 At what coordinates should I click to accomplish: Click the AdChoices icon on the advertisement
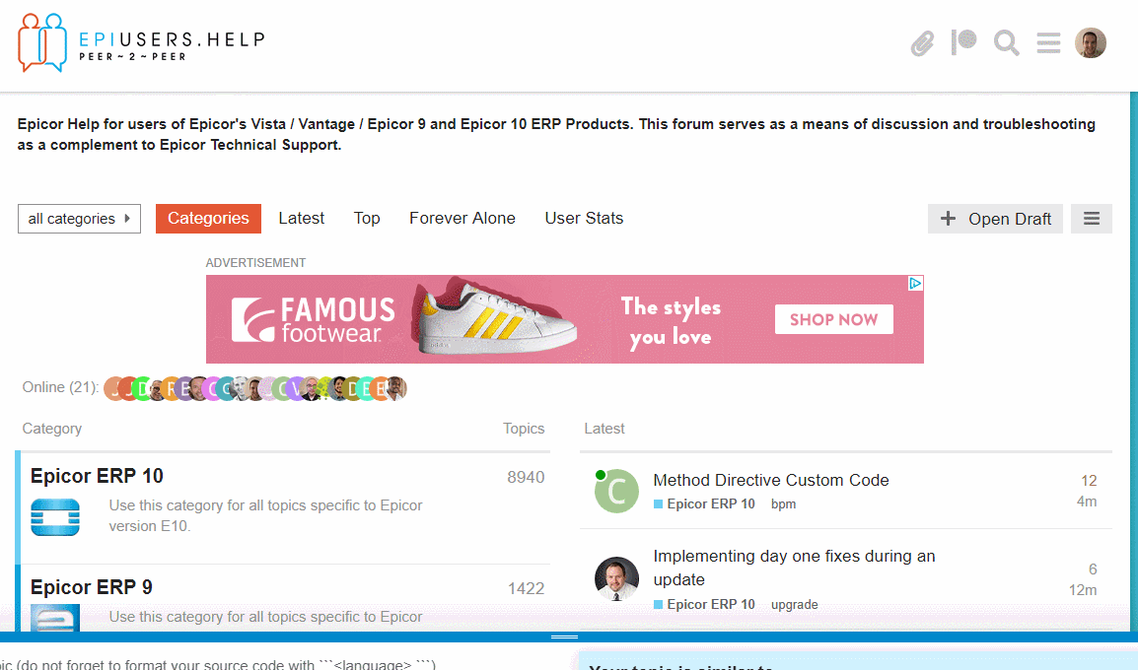915,284
